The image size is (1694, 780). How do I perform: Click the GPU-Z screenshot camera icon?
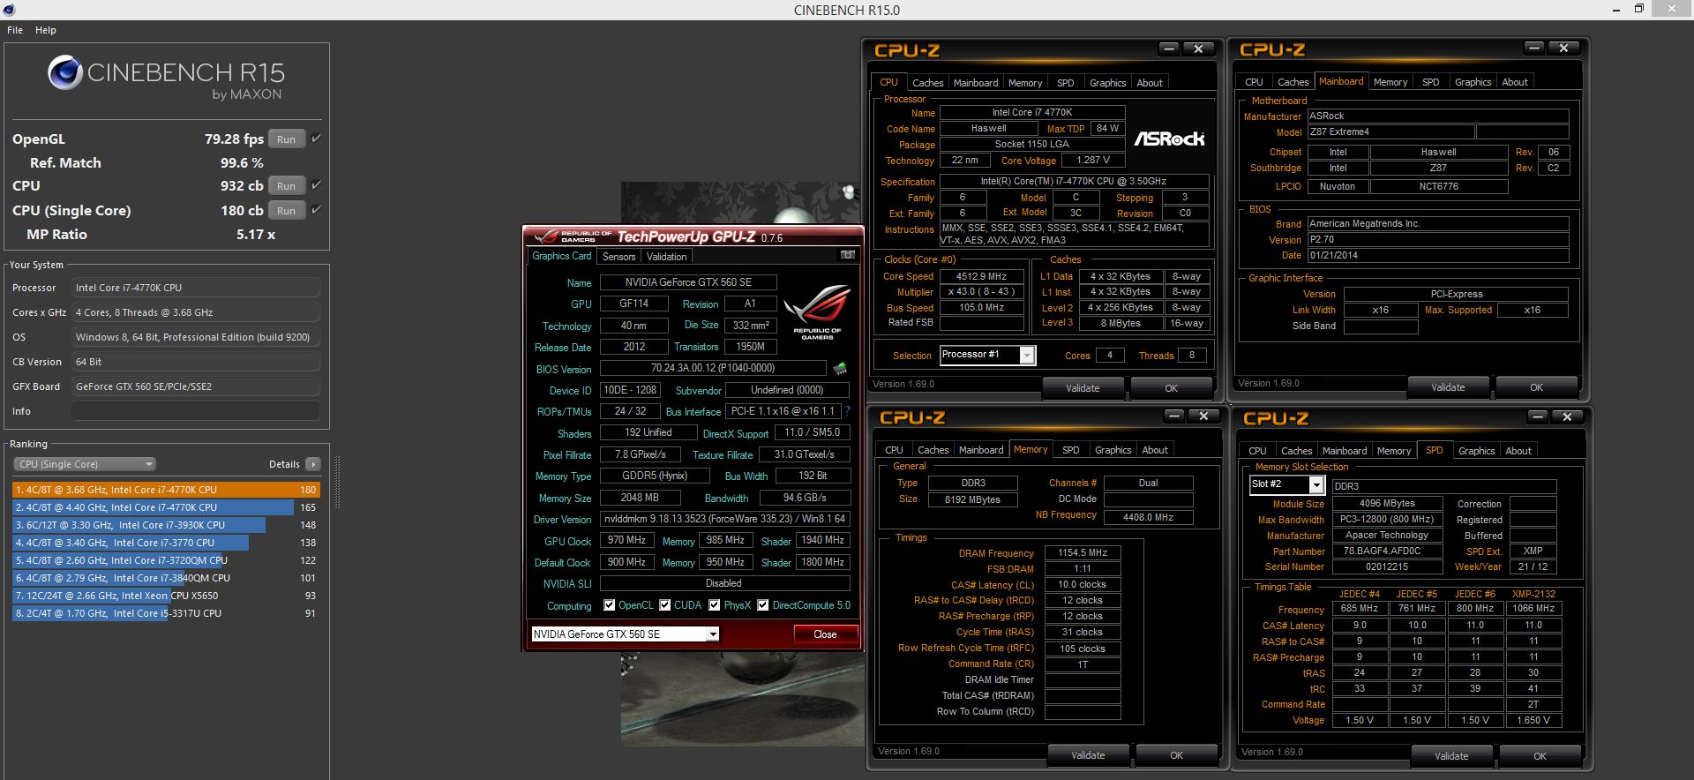point(848,255)
